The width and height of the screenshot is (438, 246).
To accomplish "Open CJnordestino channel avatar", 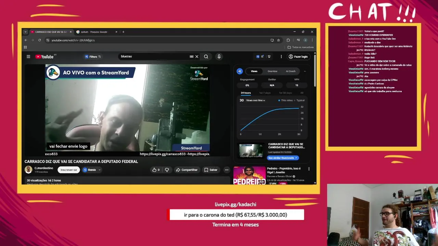I will (x=28, y=169).
